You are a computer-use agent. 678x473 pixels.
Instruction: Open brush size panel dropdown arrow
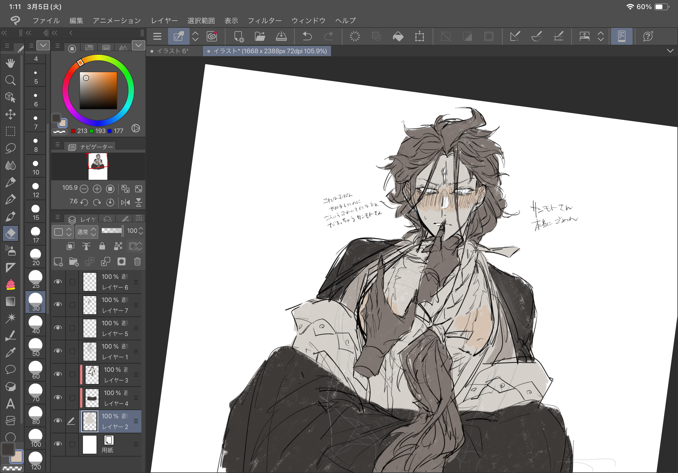[x=43, y=45]
